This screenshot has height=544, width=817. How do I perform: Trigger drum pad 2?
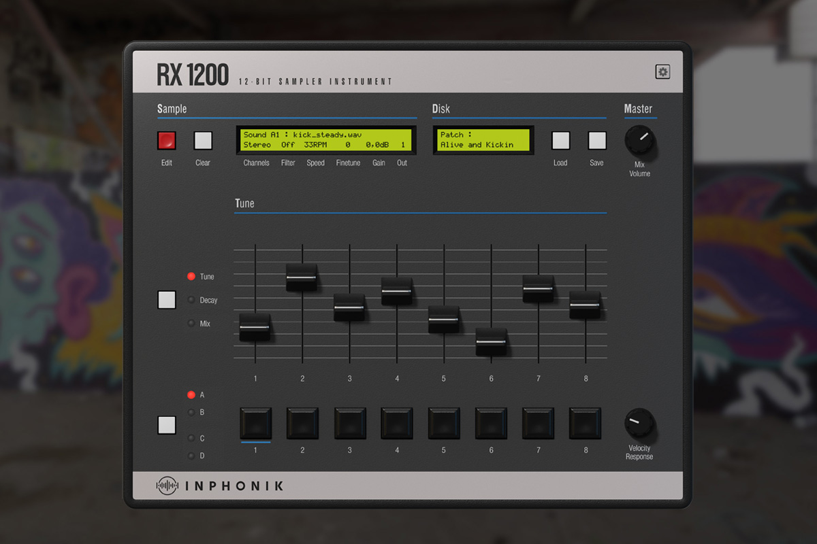(302, 424)
